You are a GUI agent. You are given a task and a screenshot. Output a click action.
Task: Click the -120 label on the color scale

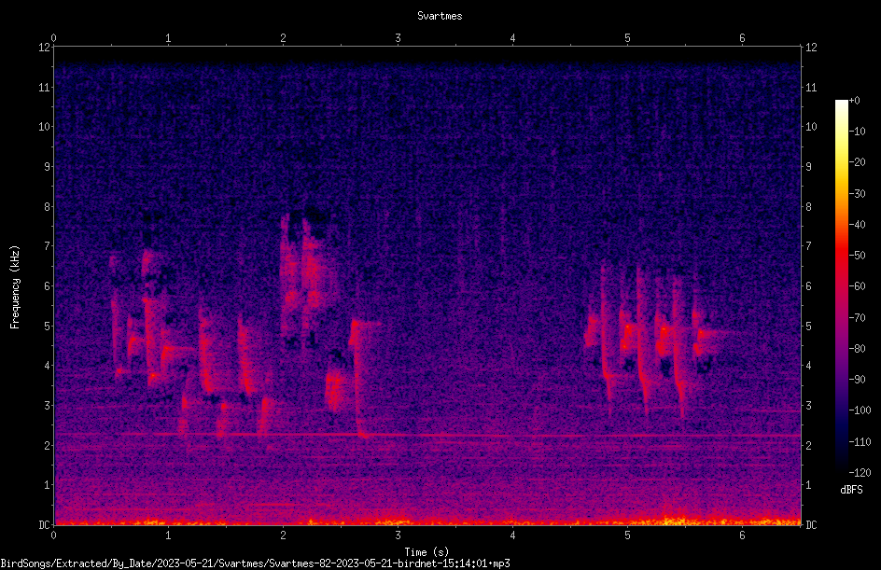[860, 472]
